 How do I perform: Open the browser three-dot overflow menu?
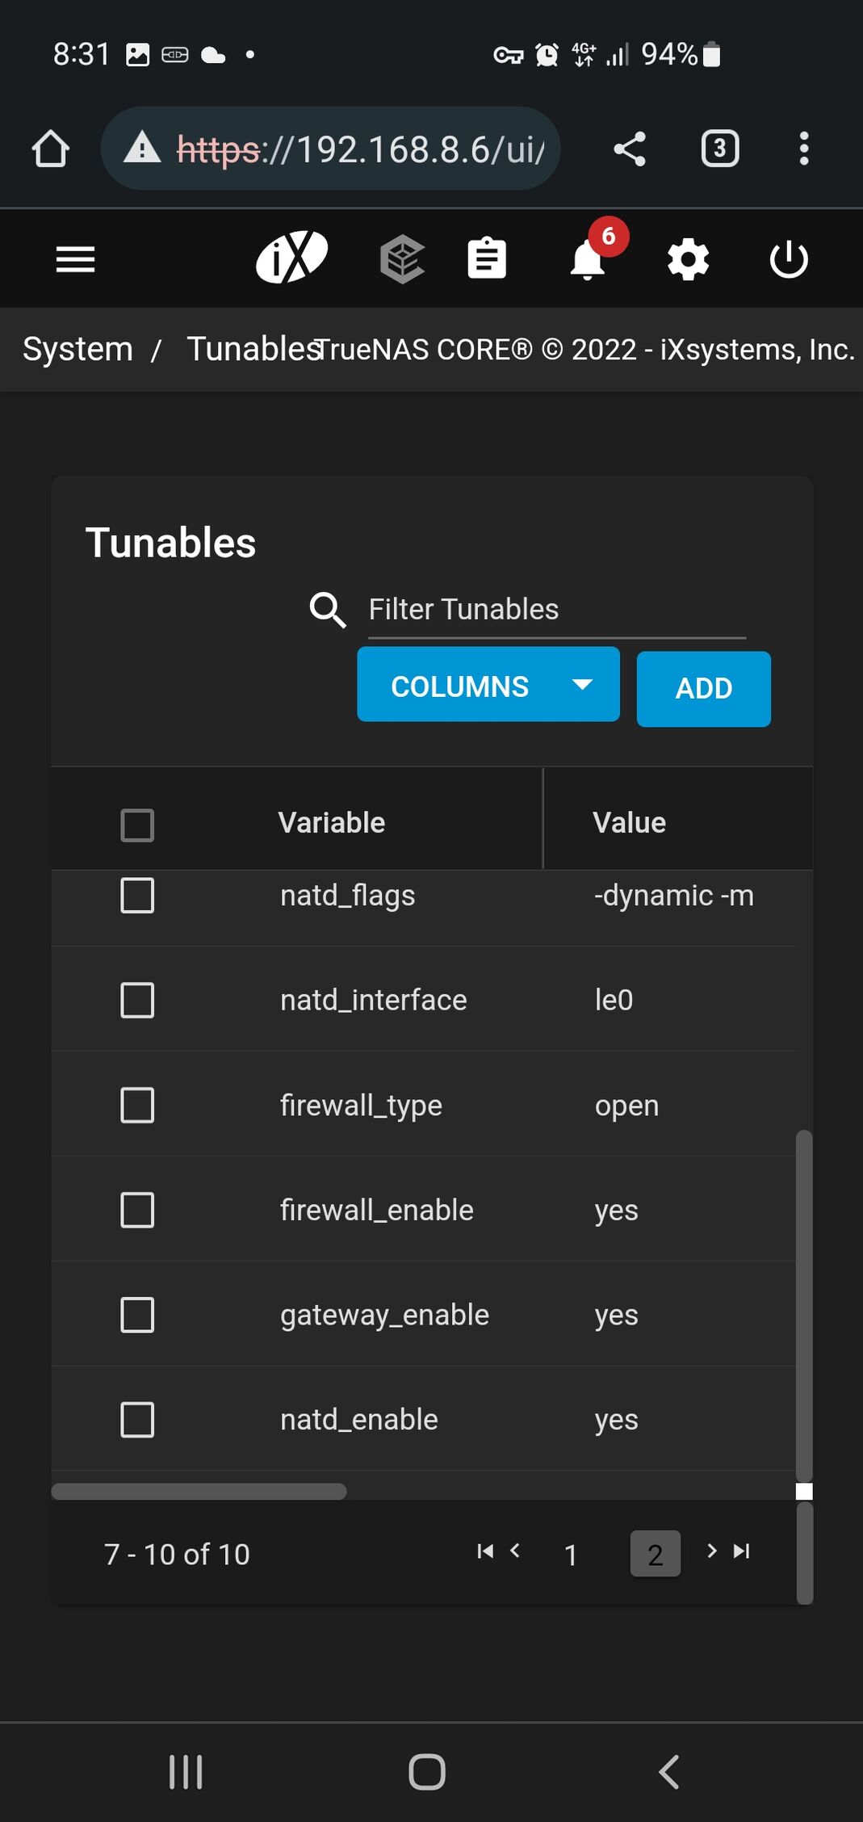coord(803,149)
